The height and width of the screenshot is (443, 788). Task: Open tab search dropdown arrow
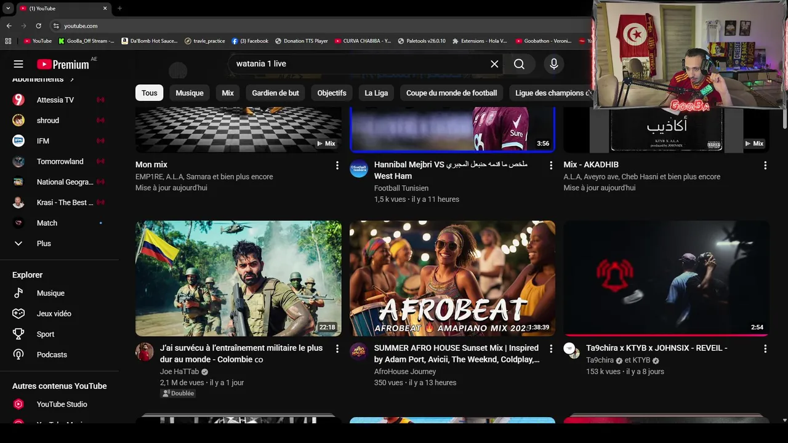click(x=7, y=8)
